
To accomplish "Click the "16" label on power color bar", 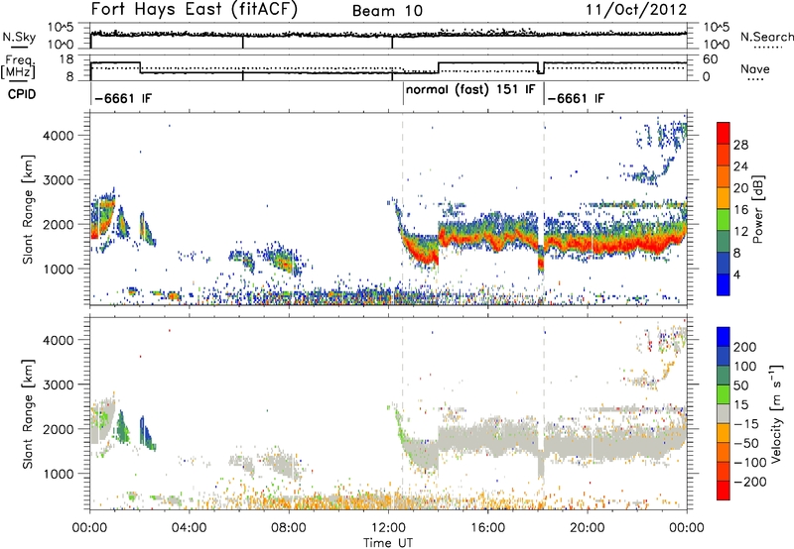I will [x=740, y=210].
